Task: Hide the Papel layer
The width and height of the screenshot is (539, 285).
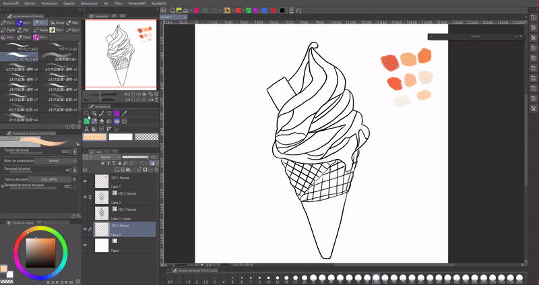Action: point(85,245)
